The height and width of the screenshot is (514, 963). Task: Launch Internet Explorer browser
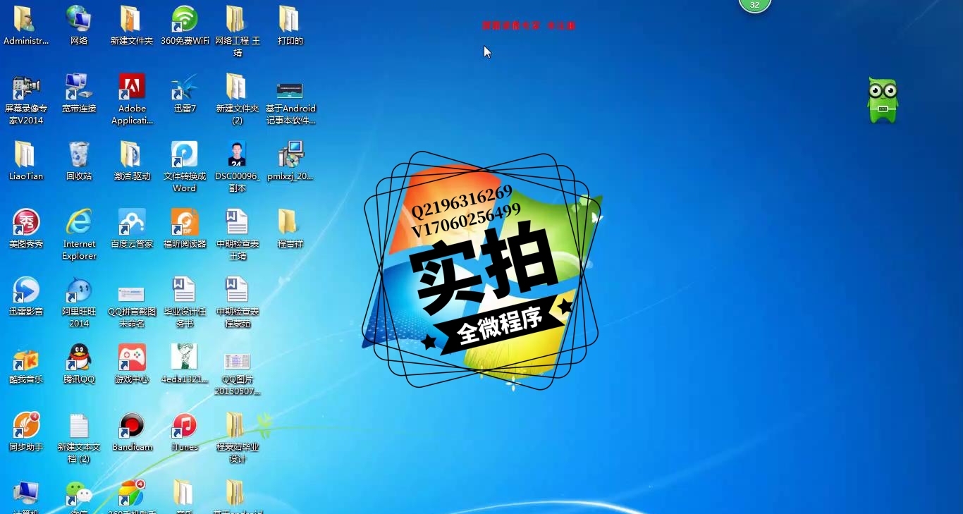pyautogui.click(x=79, y=235)
